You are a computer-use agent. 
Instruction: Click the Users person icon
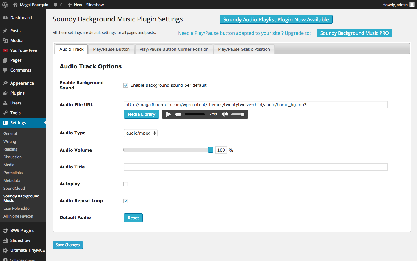[5, 103]
